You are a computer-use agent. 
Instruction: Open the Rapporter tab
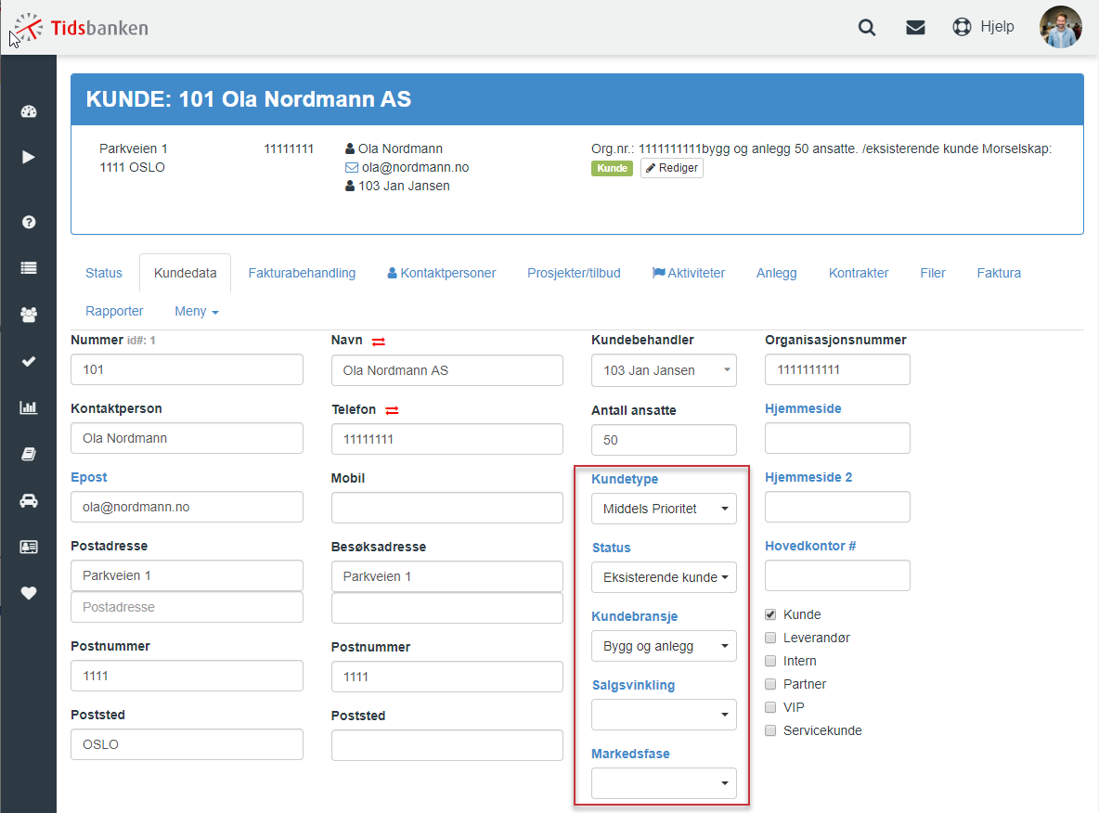114,311
